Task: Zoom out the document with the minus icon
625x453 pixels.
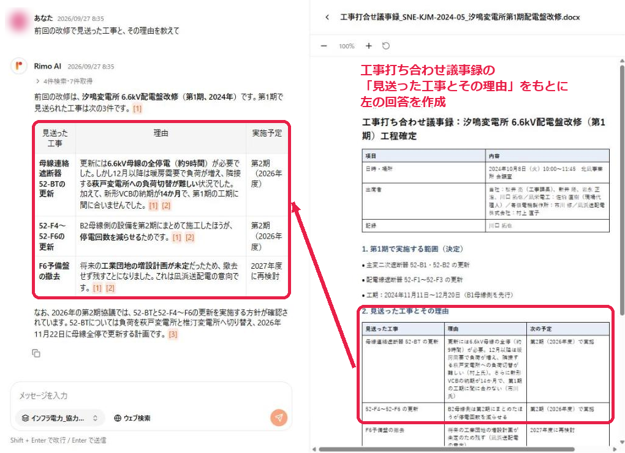Action: pyautogui.click(x=324, y=46)
